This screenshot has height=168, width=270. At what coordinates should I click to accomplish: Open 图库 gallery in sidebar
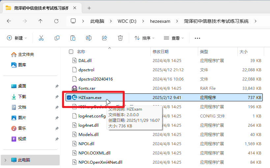[18, 65]
